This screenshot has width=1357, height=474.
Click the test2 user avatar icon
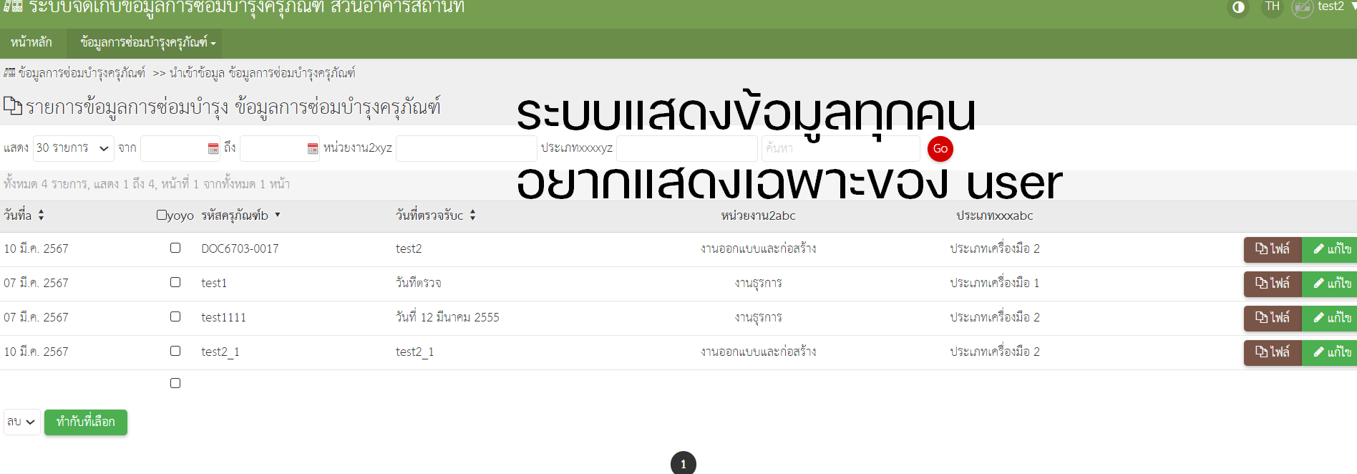[x=1302, y=8]
